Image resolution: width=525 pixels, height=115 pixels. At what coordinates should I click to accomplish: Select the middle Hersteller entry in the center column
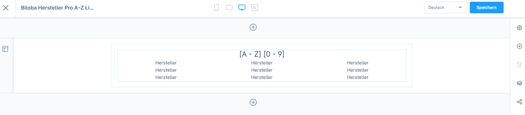pos(262,70)
